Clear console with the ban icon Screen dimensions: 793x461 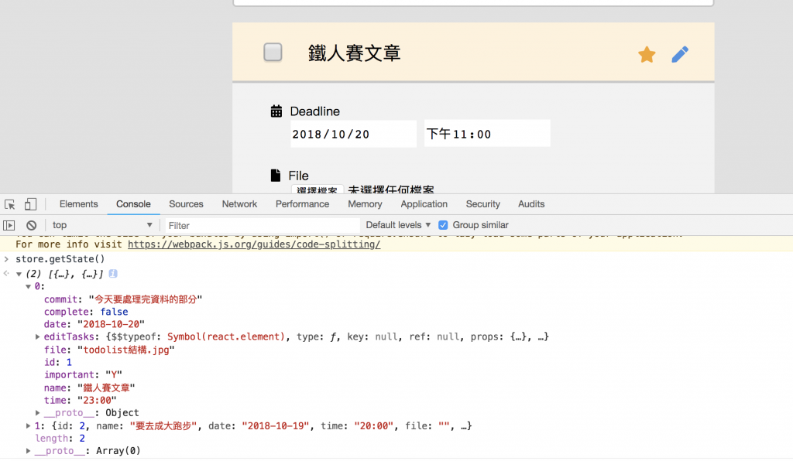[31, 225]
